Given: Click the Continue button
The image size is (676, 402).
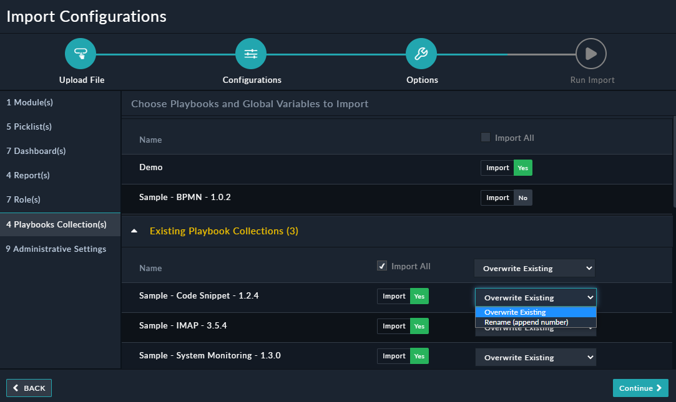Looking at the screenshot, I should (640, 388).
